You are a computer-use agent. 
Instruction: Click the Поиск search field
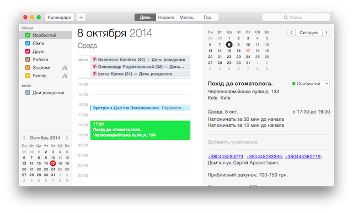coord(296,17)
